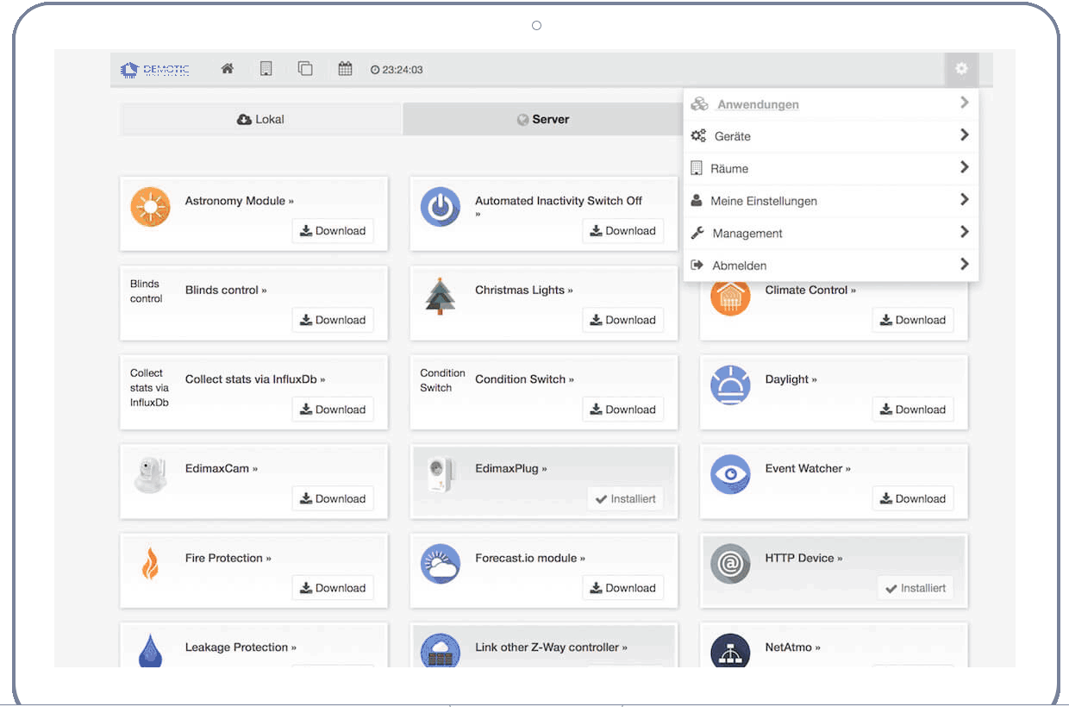Screen dimensions: 1069x707
Task: Open Link other Z-Way controller details
Action: [x=552, y=648]
